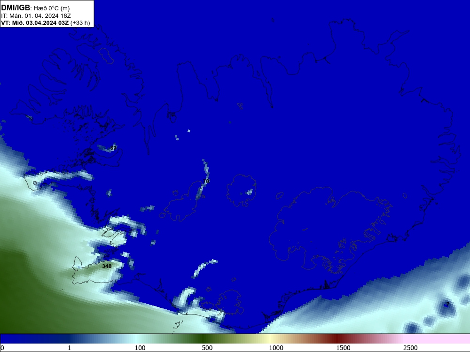Screen dimensions: 470x352
Task: Click the color scale label 500
Action: point(207,348)
